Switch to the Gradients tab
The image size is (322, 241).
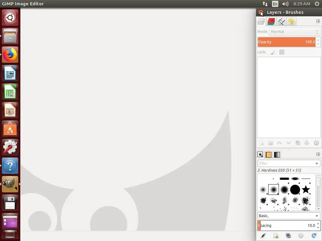pyautogui.click(x=277, y=154)
